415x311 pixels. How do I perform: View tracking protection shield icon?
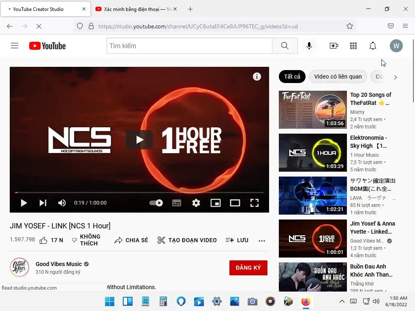(80, 26)
